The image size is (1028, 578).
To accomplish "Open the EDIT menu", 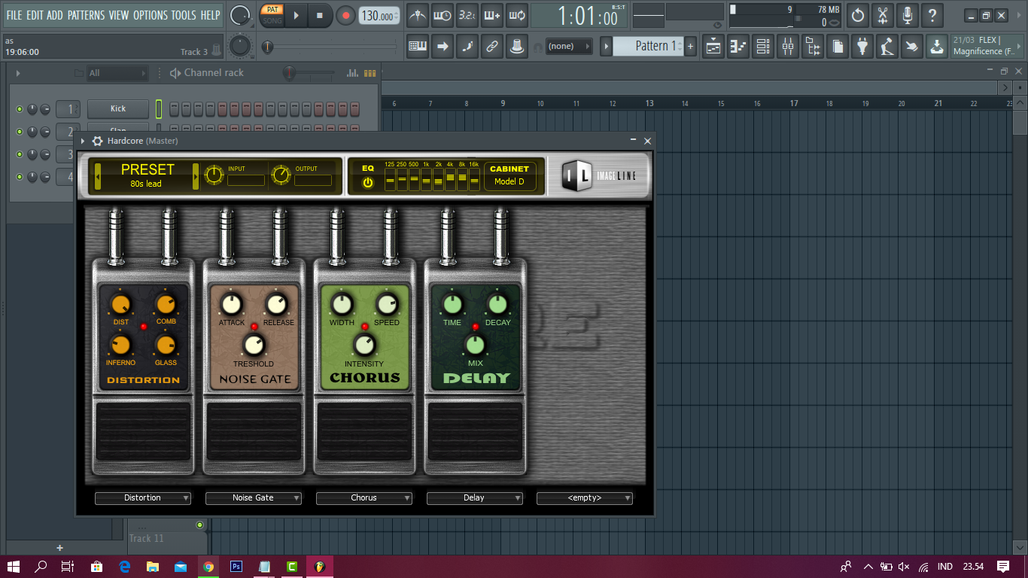I will tap(35, 15).
